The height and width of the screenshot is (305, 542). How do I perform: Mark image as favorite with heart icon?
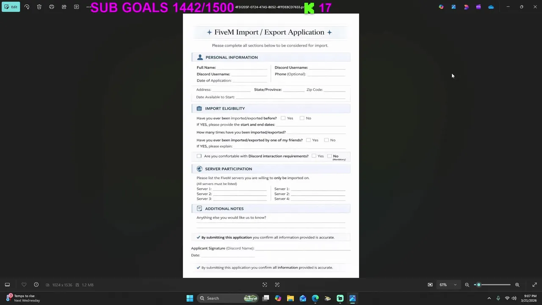pyautogui.click(x=24, y=285)
